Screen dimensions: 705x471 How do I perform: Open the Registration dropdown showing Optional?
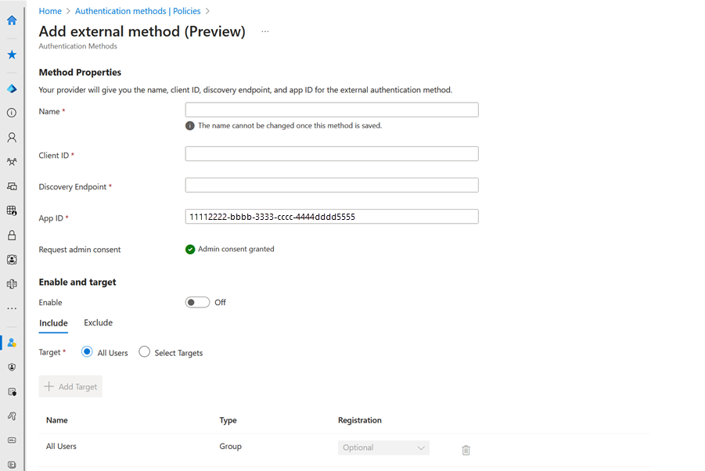coord(383,447)
